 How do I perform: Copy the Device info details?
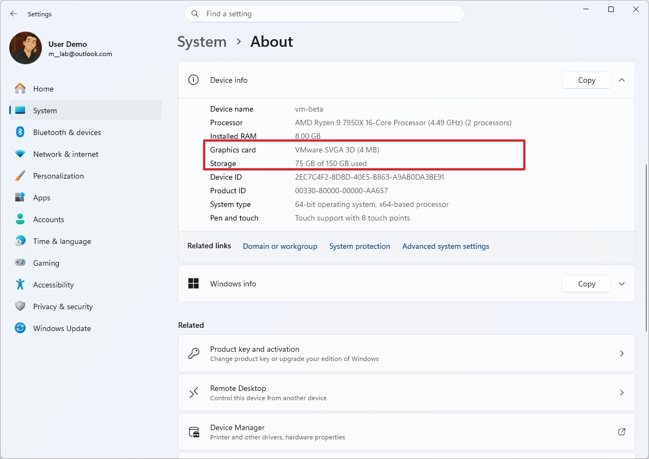[x=586, y=79]
